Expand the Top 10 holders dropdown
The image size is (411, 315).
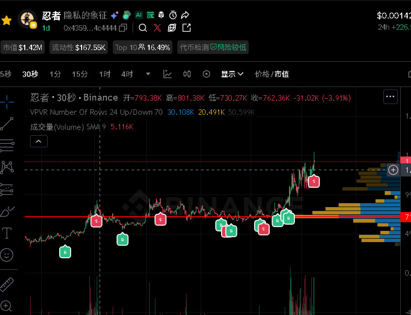[142, 47]
